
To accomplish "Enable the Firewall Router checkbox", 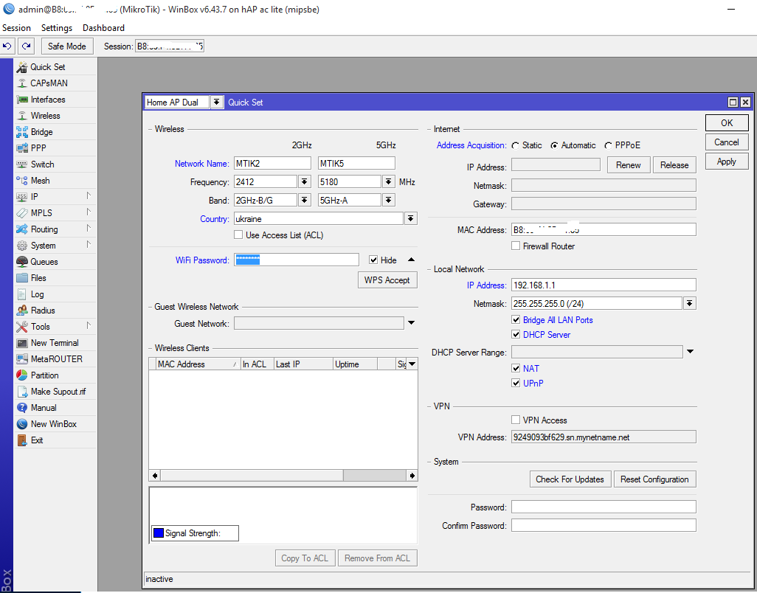I will coord(516,246).
